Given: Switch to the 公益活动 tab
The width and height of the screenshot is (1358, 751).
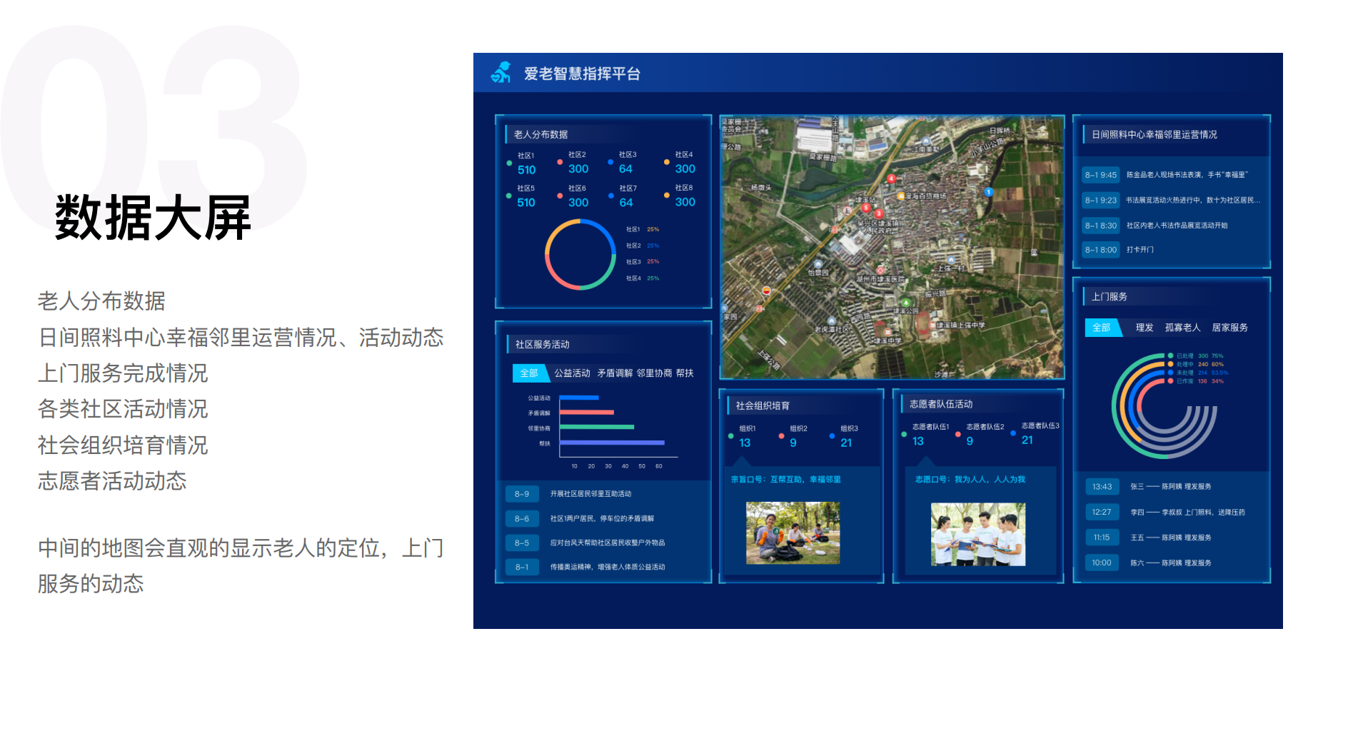Looking at the screenshot, I should click(x=572, y=373).
